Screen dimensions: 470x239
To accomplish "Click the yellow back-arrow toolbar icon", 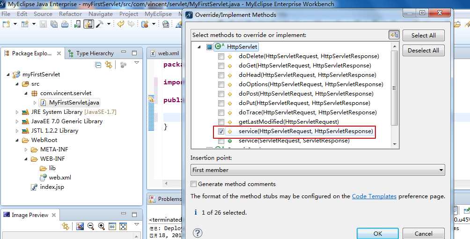I will (x=120, y=24).
